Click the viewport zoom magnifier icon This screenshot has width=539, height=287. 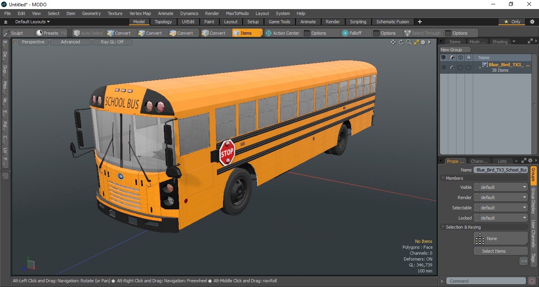(x=409, y=42)
